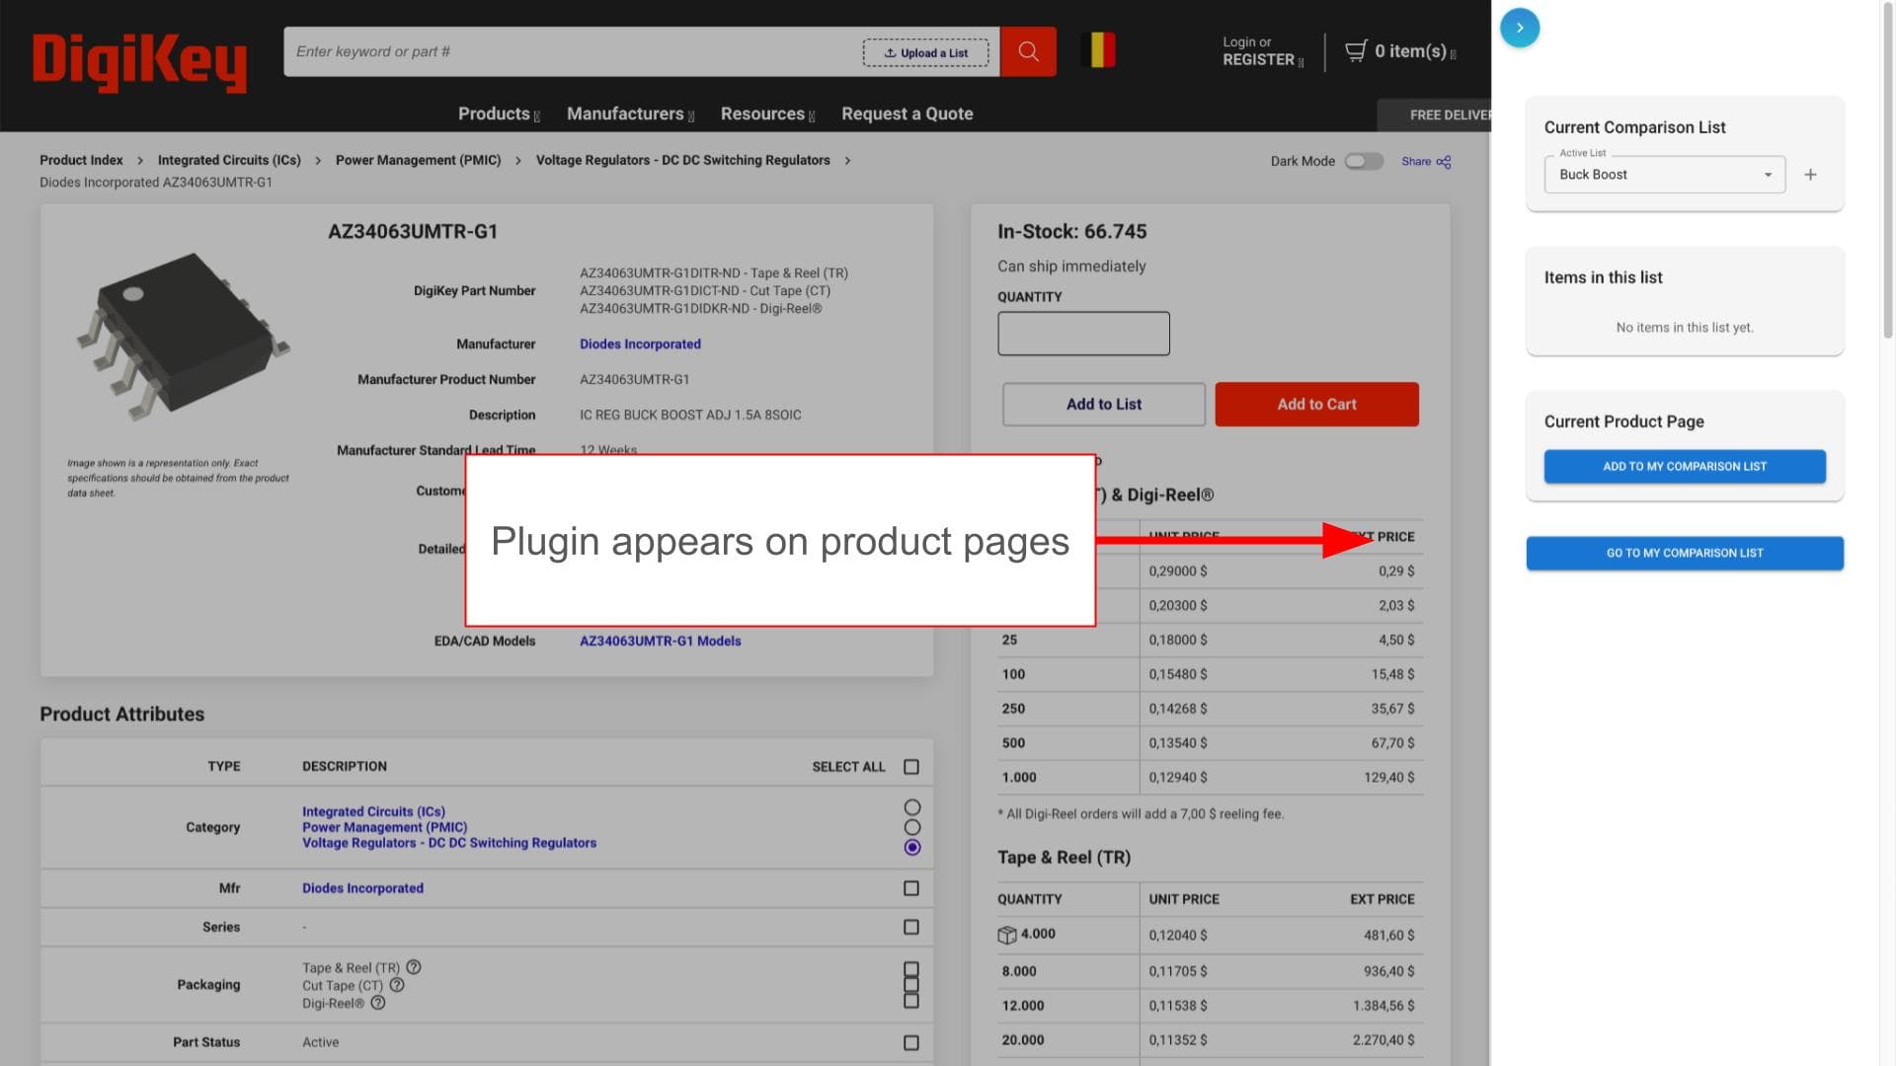Click the red search magnifier button
1896x1066 pixels.
(1027, 51)
